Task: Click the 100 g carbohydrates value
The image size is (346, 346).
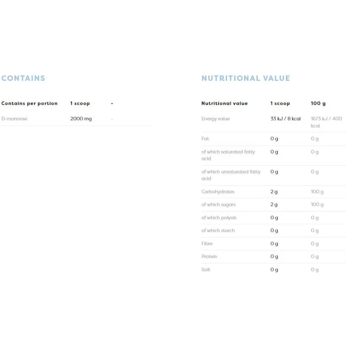Action: click(317, 192)
